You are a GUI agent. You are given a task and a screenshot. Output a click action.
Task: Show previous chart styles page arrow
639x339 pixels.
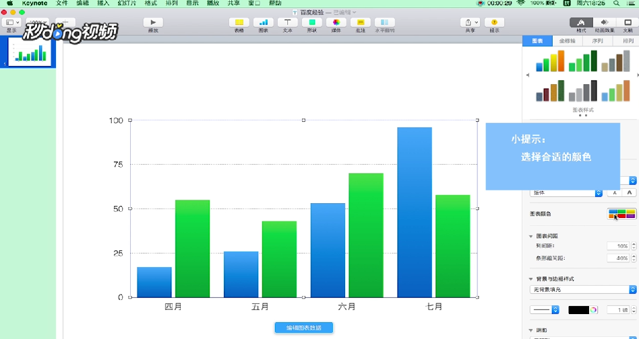(528, 75)
